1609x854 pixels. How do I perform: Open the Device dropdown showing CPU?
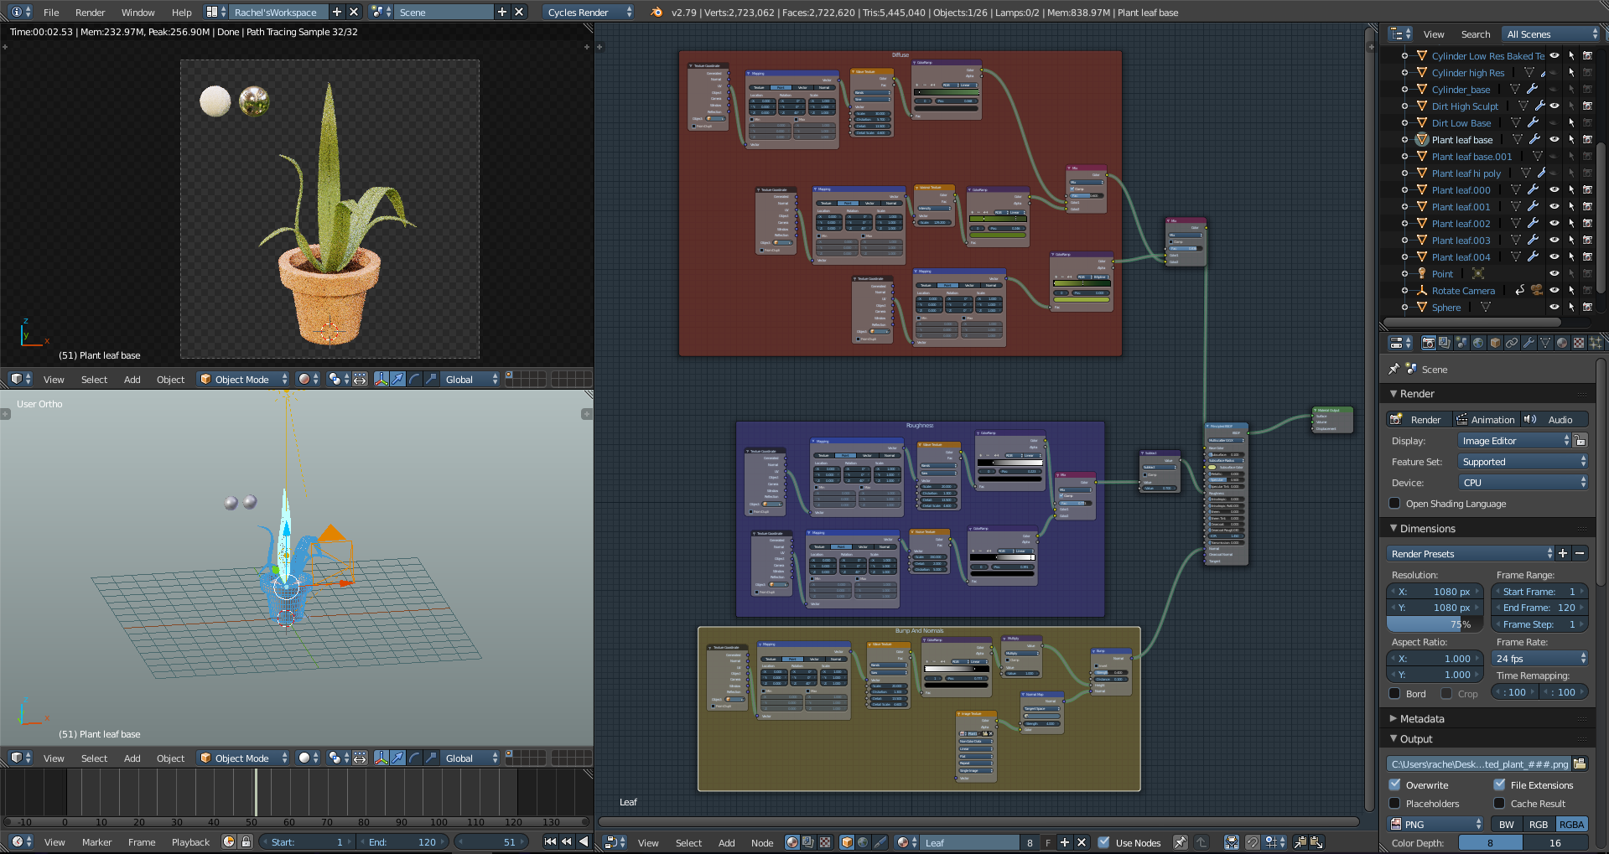1522,482
